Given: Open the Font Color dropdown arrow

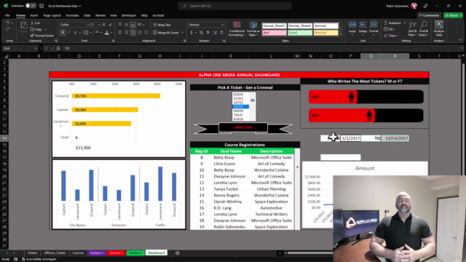Looking at the screenshot, I should click(111, 33).
